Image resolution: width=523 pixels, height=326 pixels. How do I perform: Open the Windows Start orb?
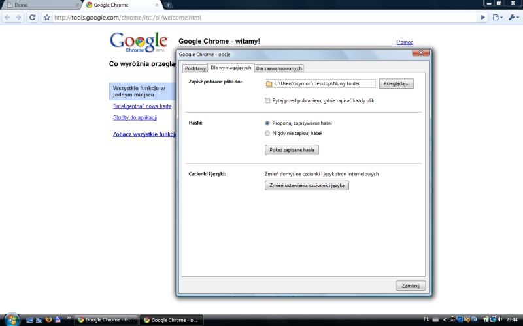pyautogui.click(x=12, y=319)
